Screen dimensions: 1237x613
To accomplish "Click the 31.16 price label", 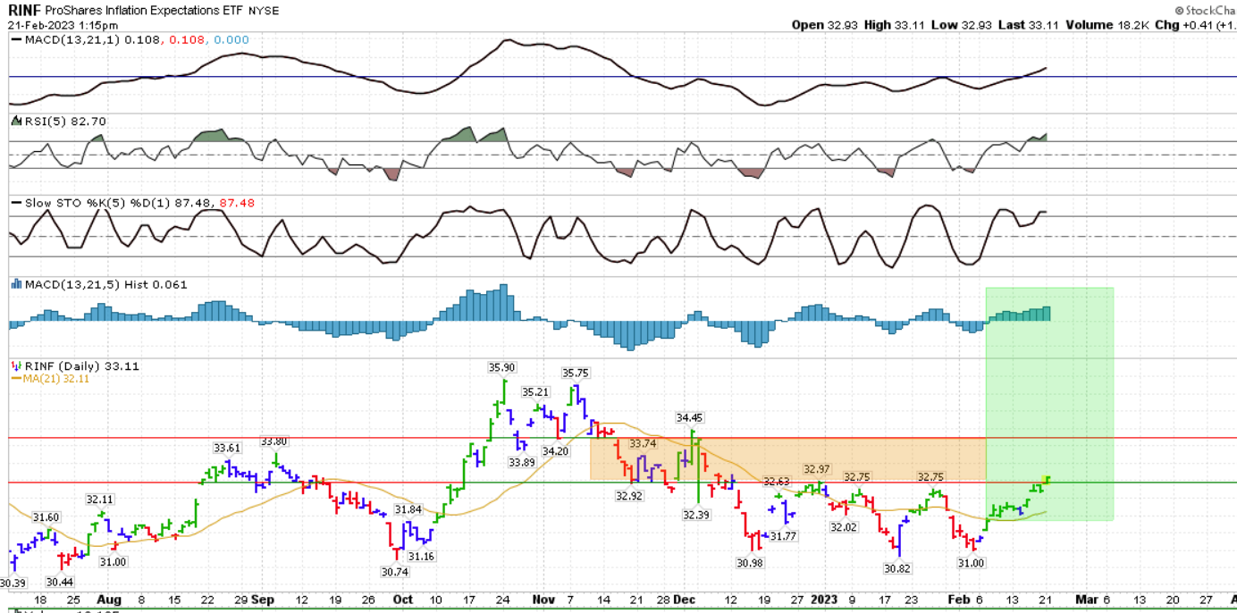I will point(422,557).
